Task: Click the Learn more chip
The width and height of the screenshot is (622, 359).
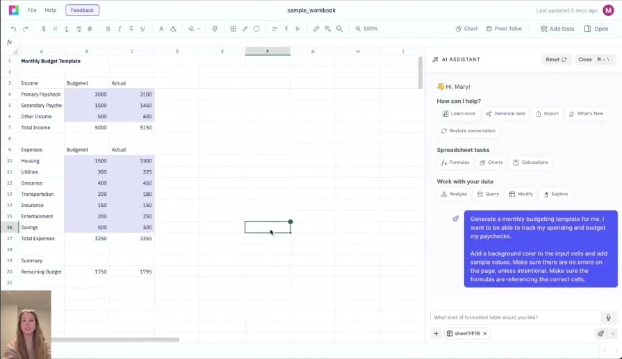Action: click(x=459, y=114)
